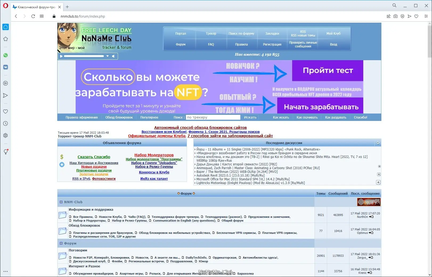Open WhatsApp in the sidebar

(5, 55)
